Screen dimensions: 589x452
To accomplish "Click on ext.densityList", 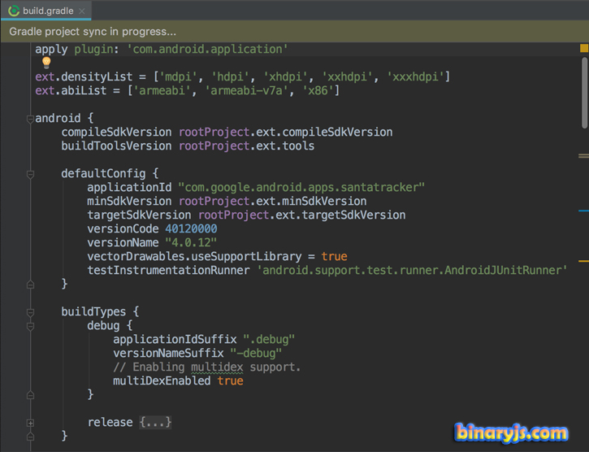I will click(x=84, y=76).
